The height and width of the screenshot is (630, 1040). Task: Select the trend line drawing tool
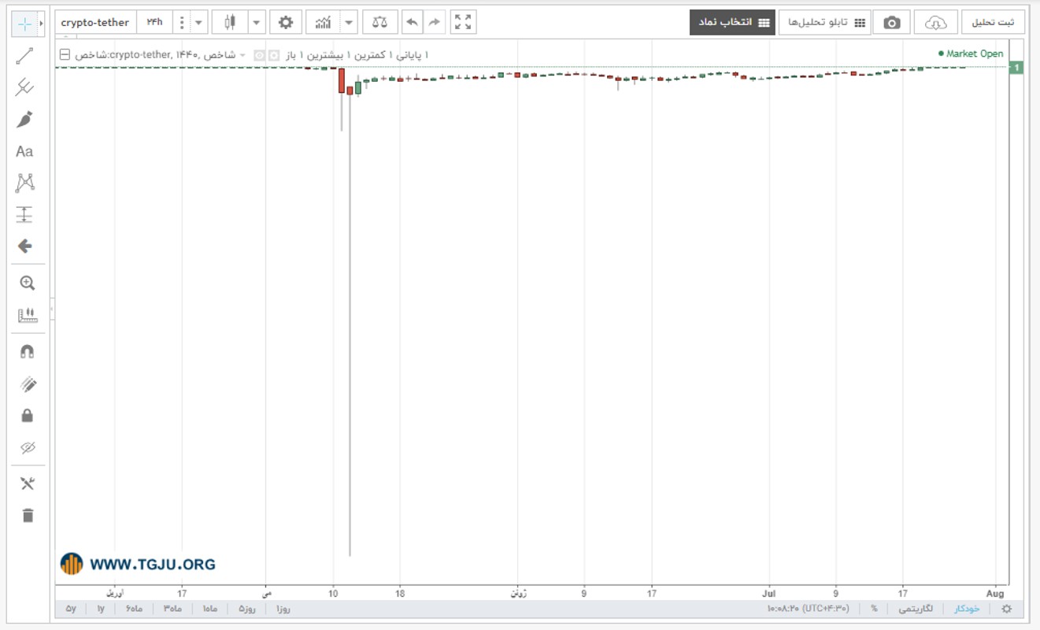pos(24,56)
